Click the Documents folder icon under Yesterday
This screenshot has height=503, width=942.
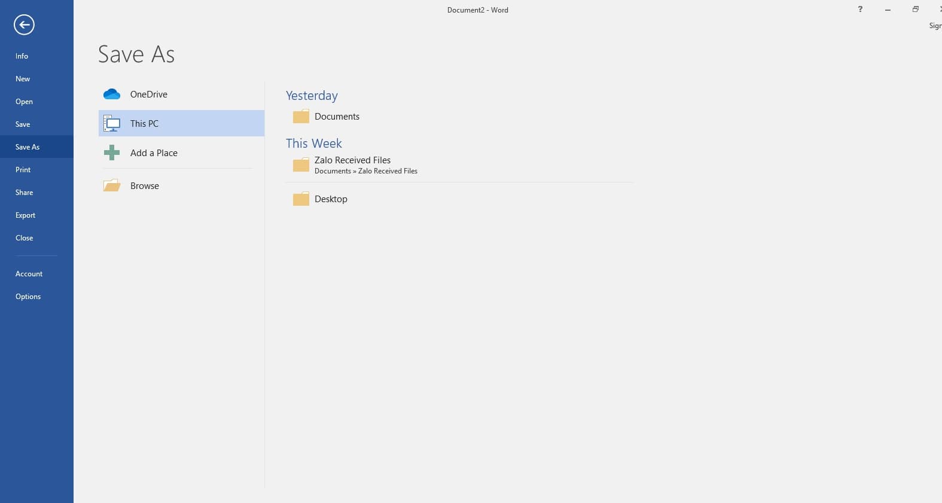tap(301, 116)
